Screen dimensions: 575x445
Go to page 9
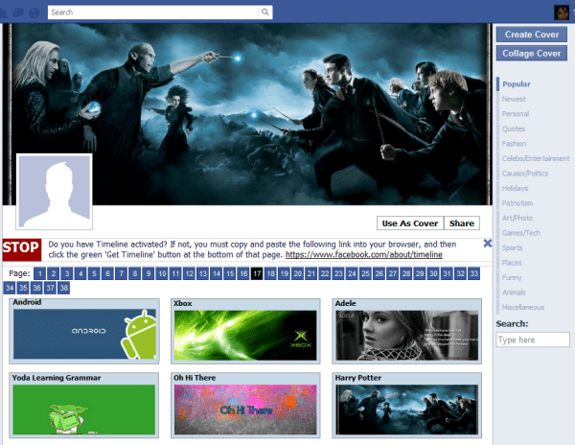click(149, 273)
